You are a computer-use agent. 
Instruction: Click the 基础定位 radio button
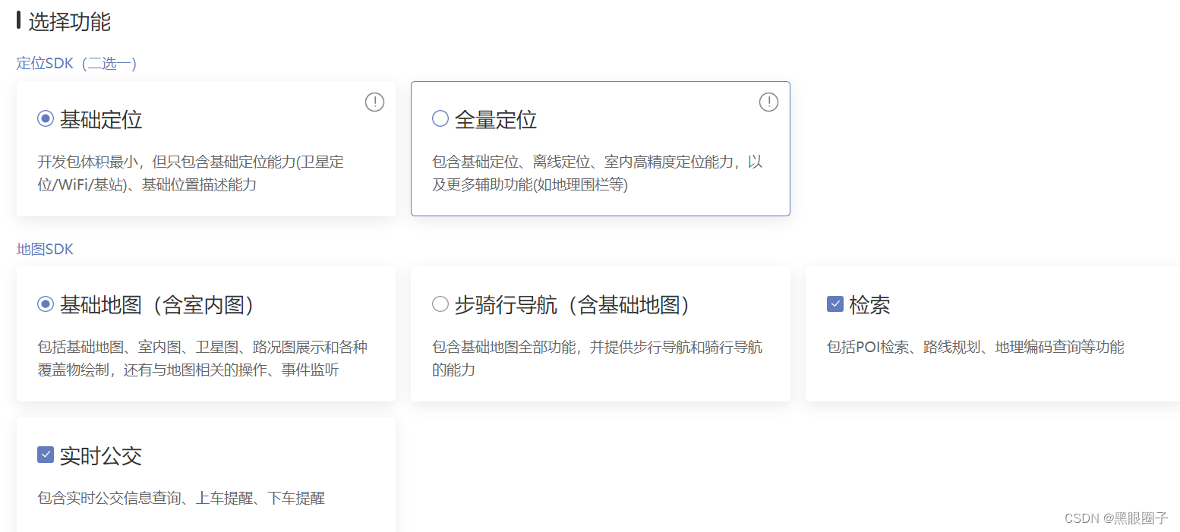[45, 118]
